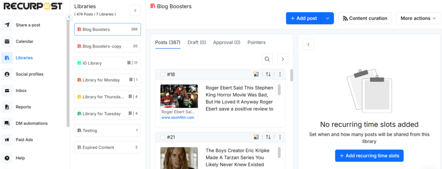
Task: Open the www.slashfilm.com link
Action: click(x=178, y=118)
